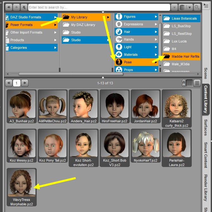
Task: Run search with the magnifying glass button
Action: pyautogui.click(x=197, y=7)
